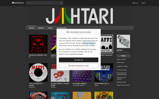Click the Follow button
The width and height of the screenshot is (159, 99).
click(x=123, y=56)
